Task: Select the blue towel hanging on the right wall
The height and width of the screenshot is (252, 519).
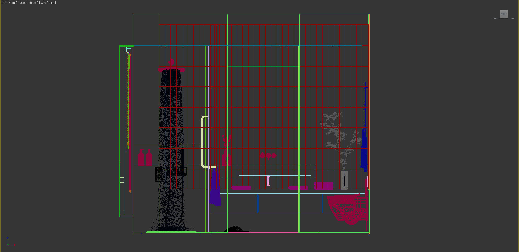Action: (364, 150)
